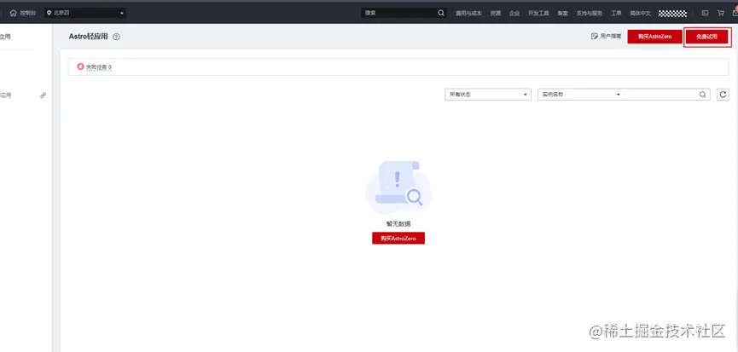Click the instance name search input field
The image size is (738, 352).
(x=660, y=95)
